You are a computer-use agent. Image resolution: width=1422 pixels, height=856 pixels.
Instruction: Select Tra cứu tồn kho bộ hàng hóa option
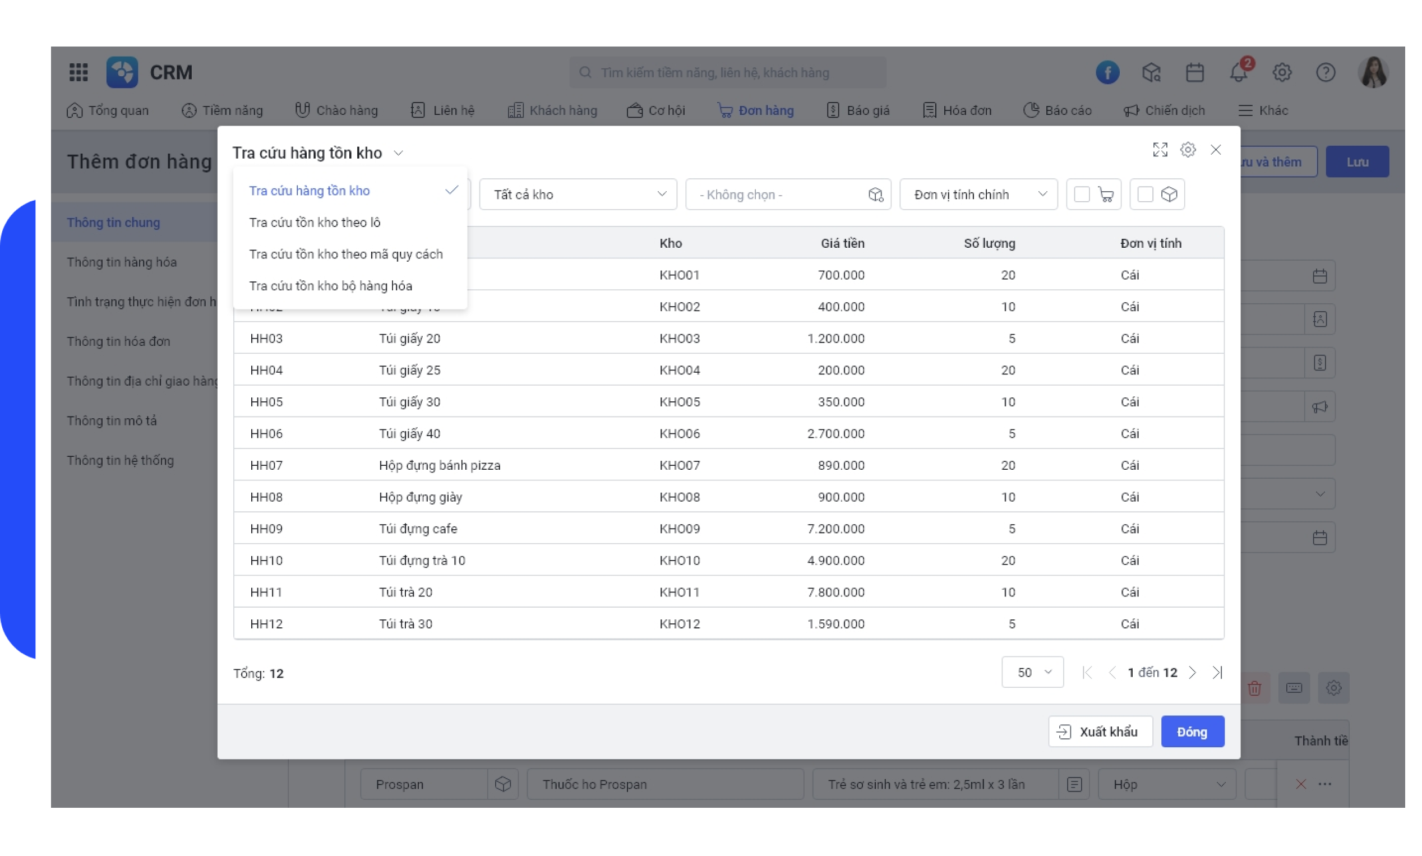click(x=349, y=285)
